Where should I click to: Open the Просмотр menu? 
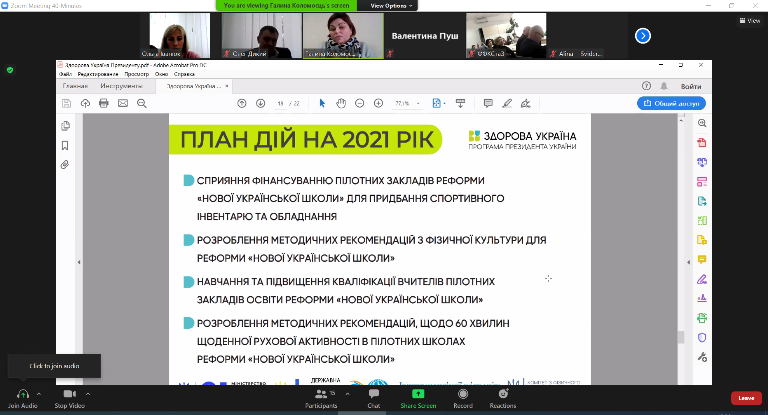[x=136, y=74]
